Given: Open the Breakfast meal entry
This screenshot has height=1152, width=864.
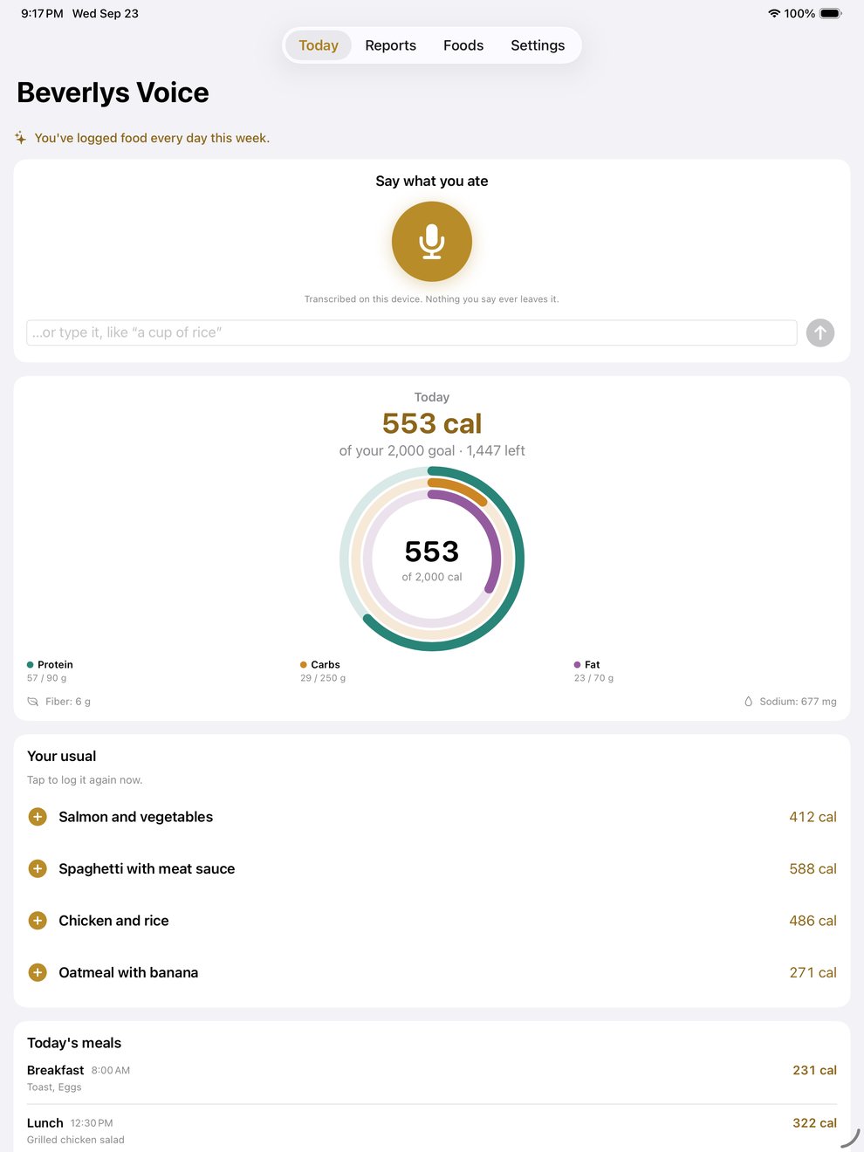Looking at the screenshot, I should pos(432,1078).
